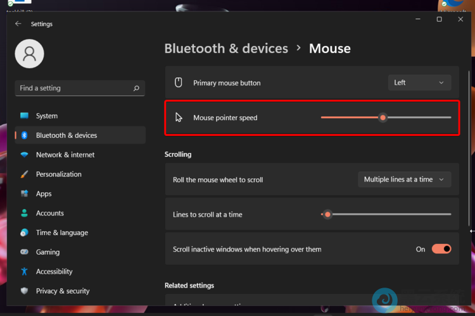Expand the Multiple lines at a time dropdown
The width and height of the screenshot is (475, 316).
coord(404,179)
